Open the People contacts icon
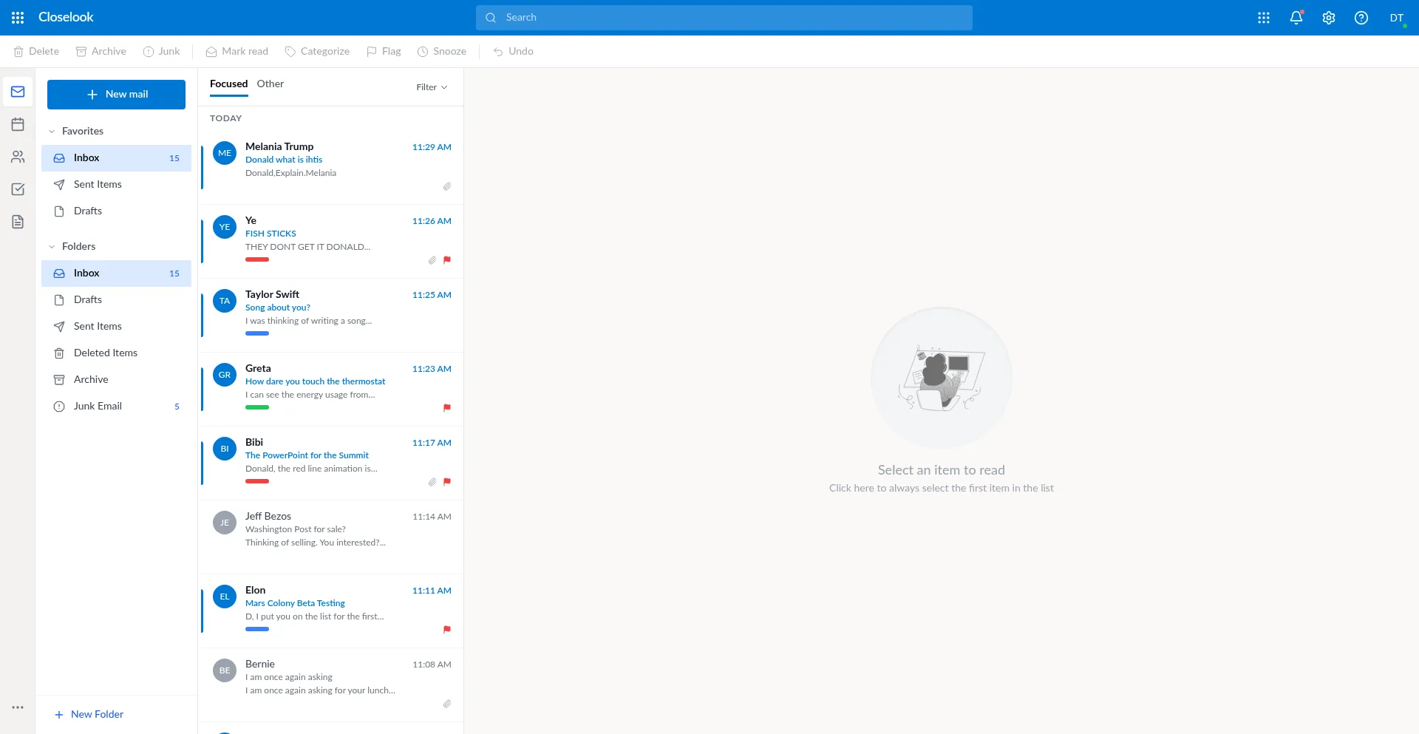This screenshot has width=1419, height=734. click(18, 157)
